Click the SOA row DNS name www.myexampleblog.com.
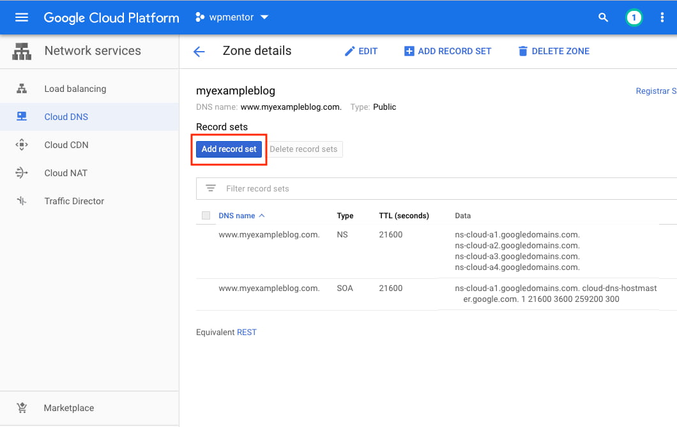Image resolution: width=677 pixels, height=427 pixels. (x=269, y=288)
